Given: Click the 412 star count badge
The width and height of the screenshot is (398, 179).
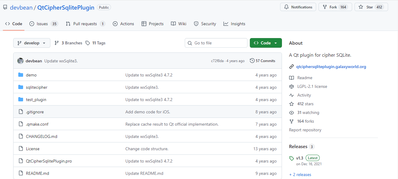Looking at the screenshot, I should pos(379,7).
